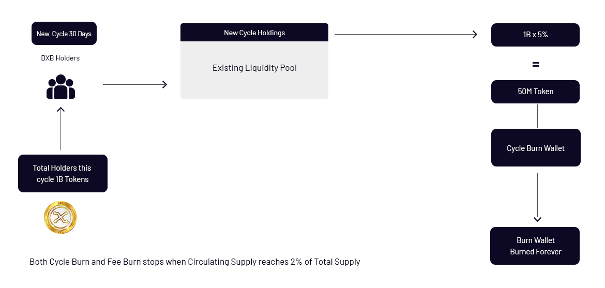Screen dimensions: 605x288
Task: Open the Cycle Burn Wallet box
Action: pyautogui.click(x=536, y=148)
